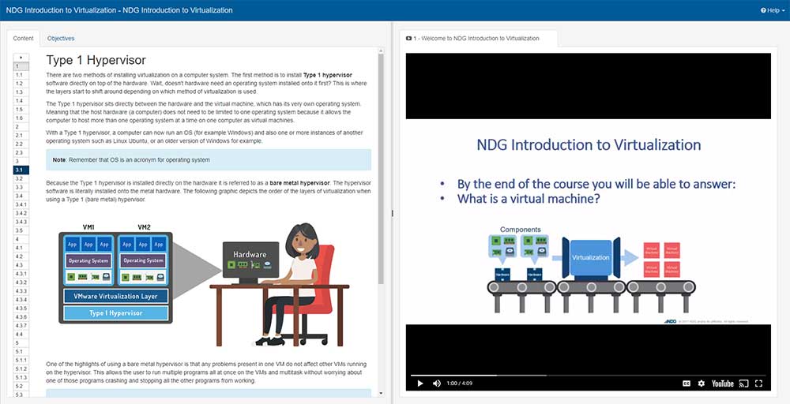Click the pane splitter handle between panels
The image size is (790, 404).
393,213
